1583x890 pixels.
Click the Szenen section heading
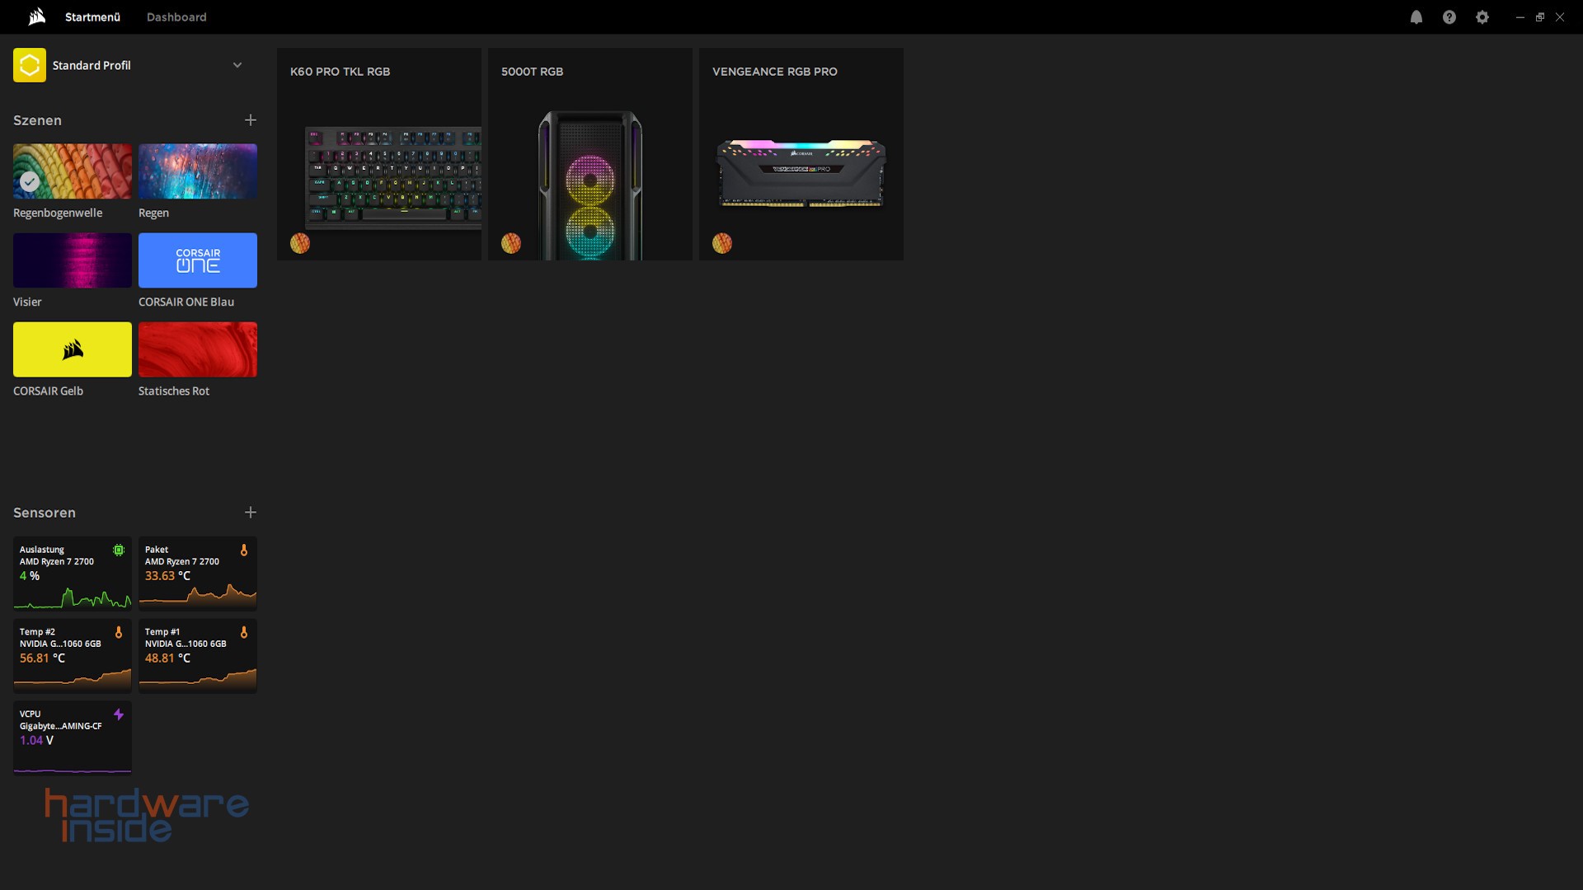click(37, 120)
